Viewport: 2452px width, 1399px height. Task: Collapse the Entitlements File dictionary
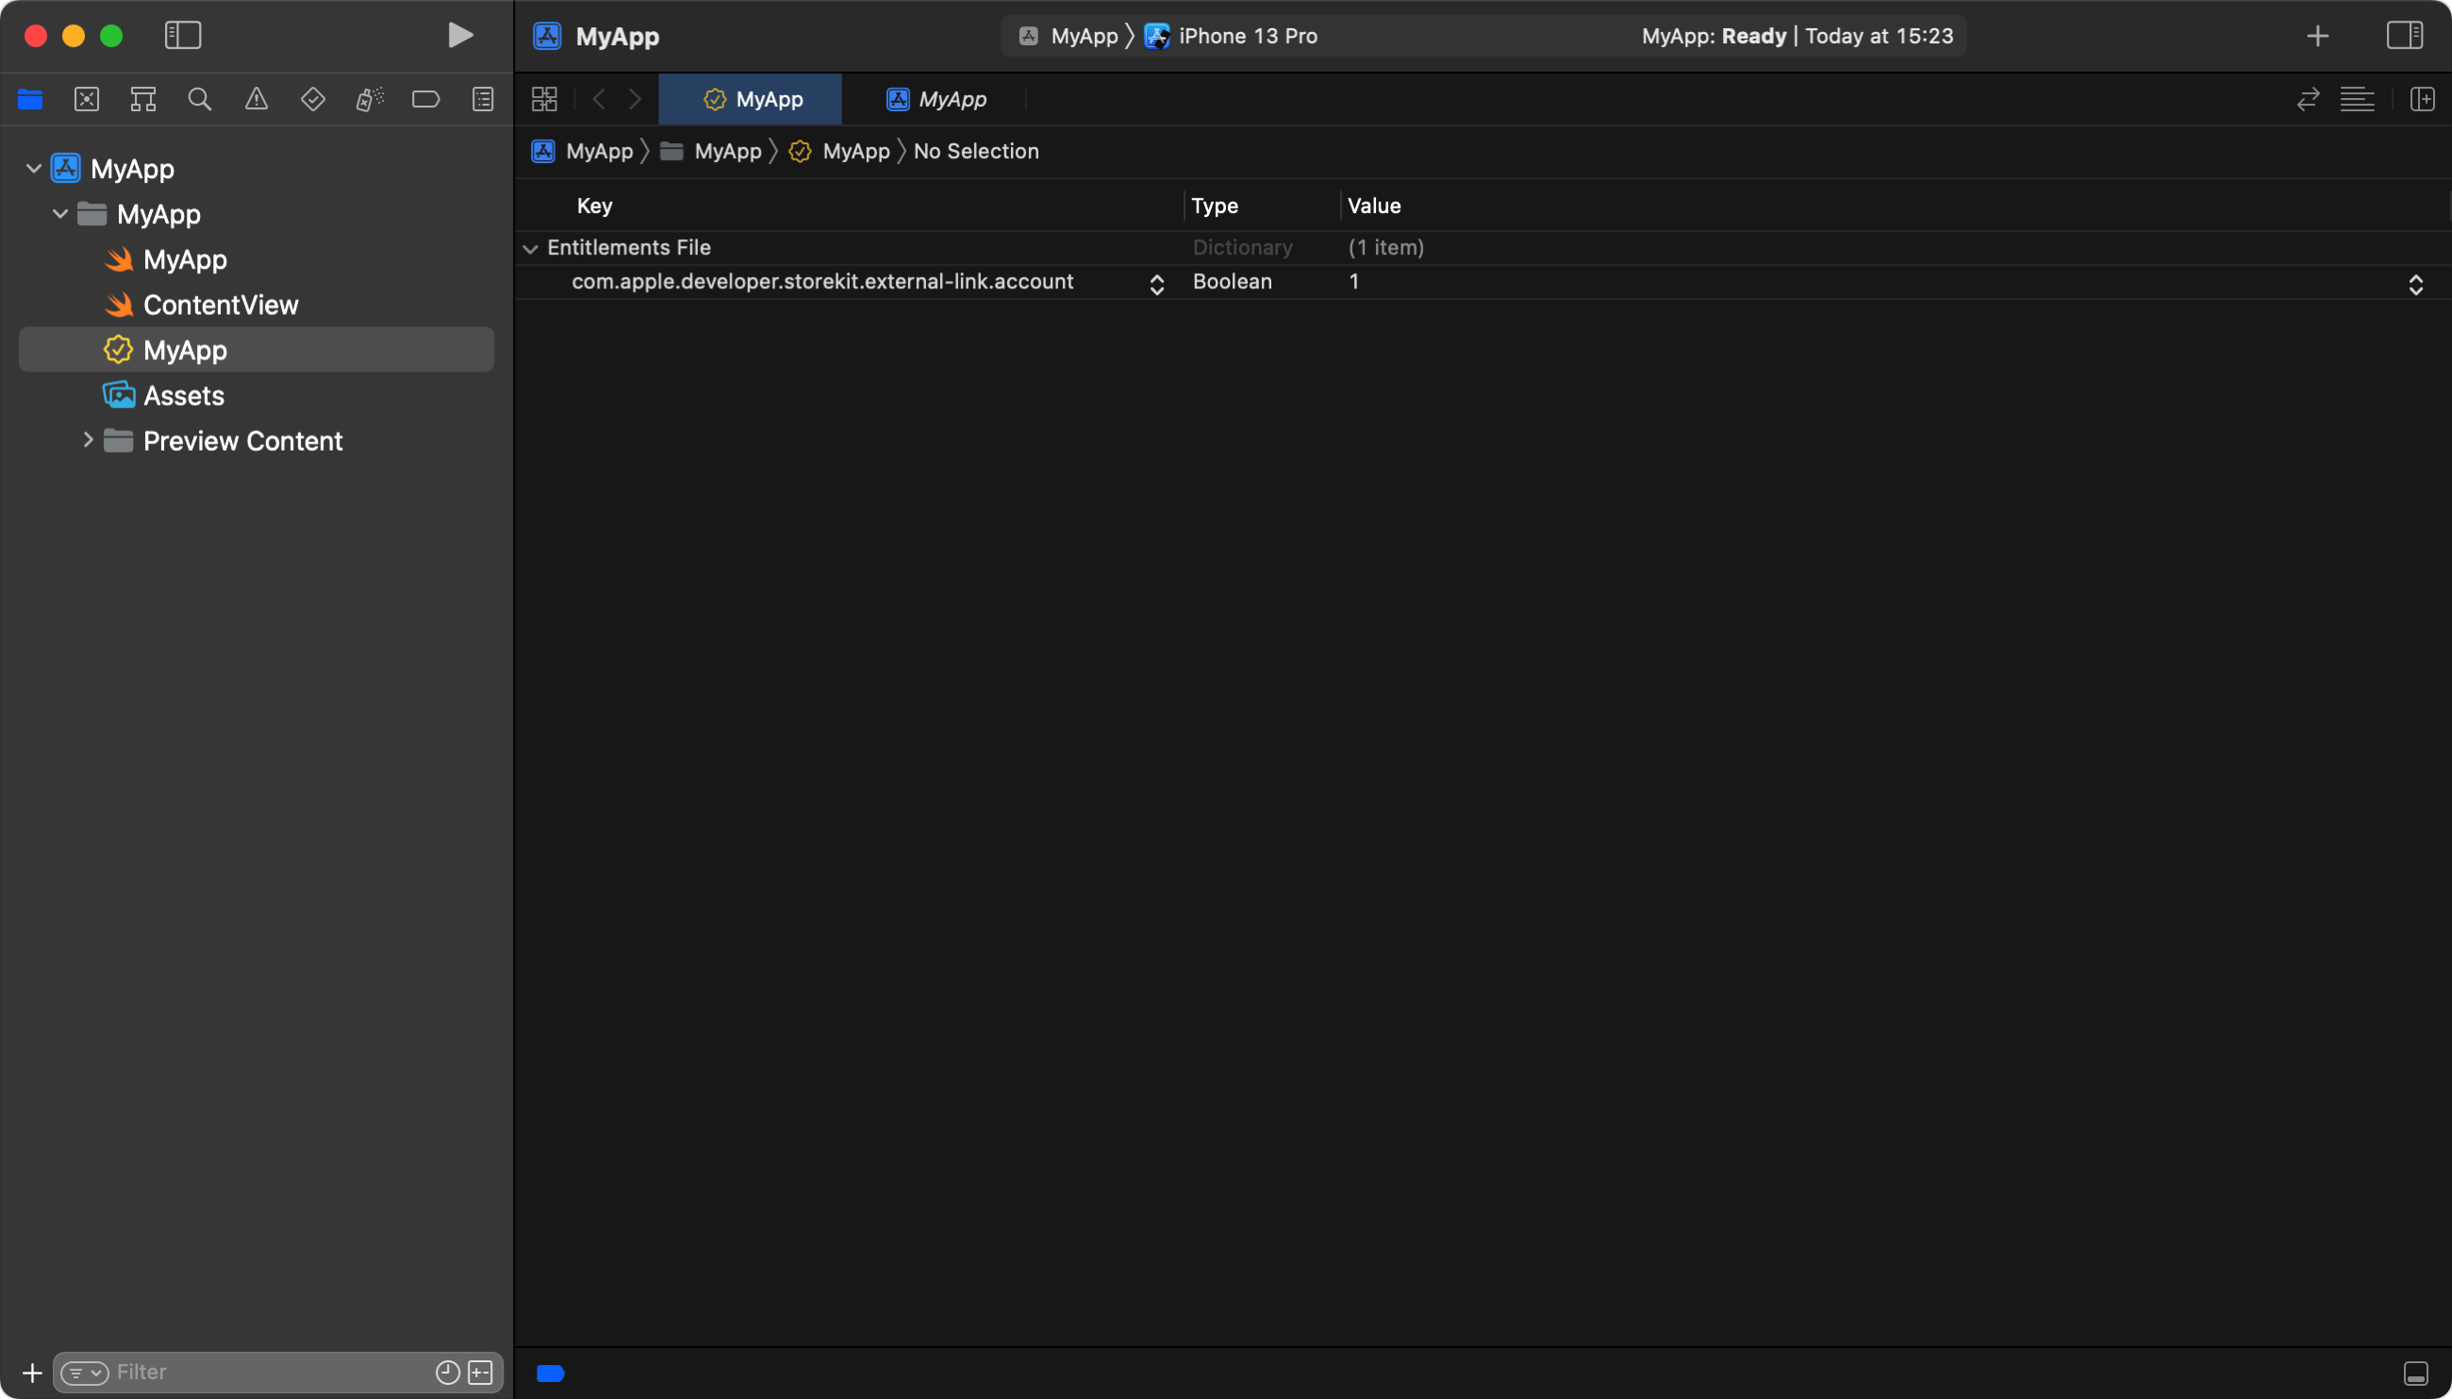534,248
